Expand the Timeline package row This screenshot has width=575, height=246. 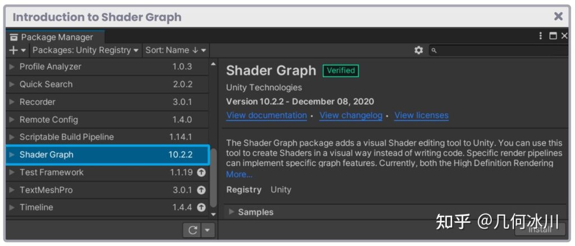pyautogui.click(x=12, y=207)
